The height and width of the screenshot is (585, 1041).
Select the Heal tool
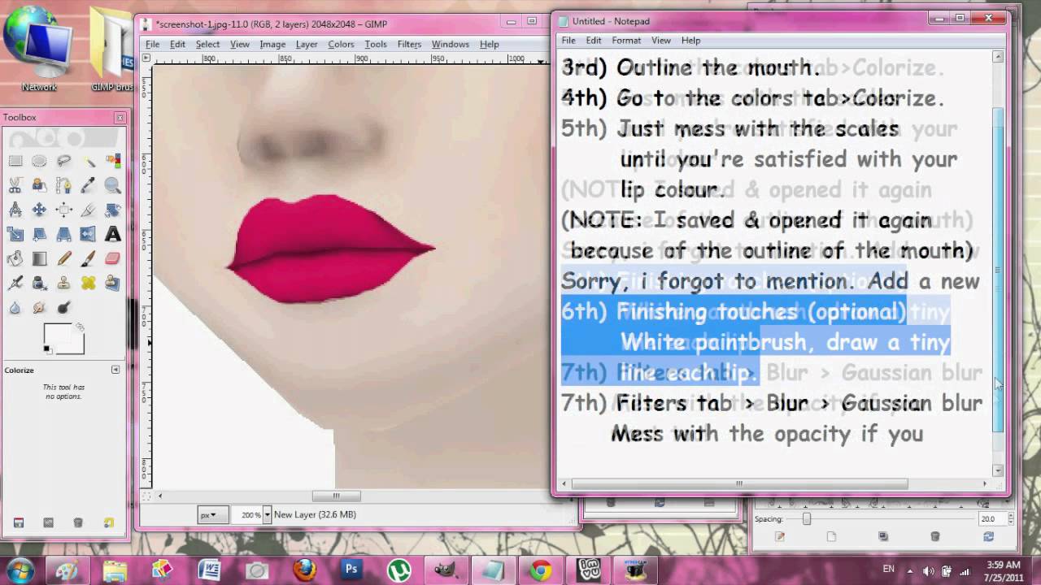[x=89, y=283]
